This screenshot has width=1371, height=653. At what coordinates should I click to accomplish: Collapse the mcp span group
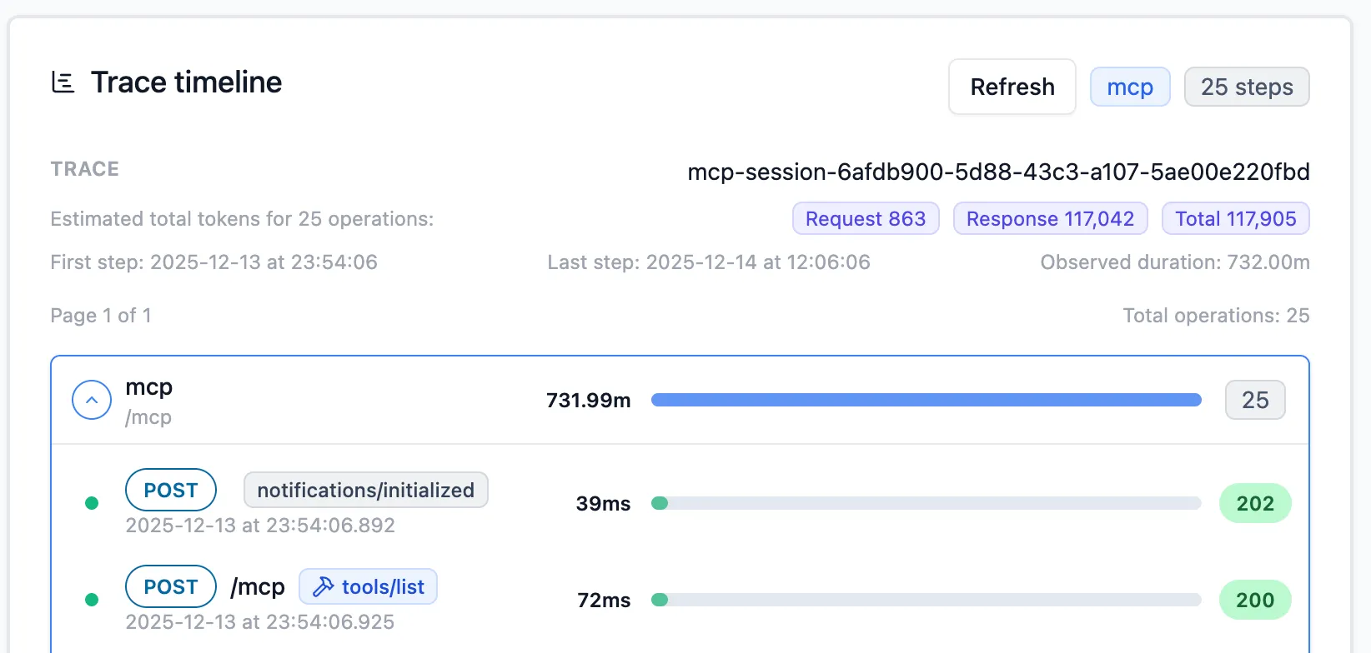pos(91,400)
